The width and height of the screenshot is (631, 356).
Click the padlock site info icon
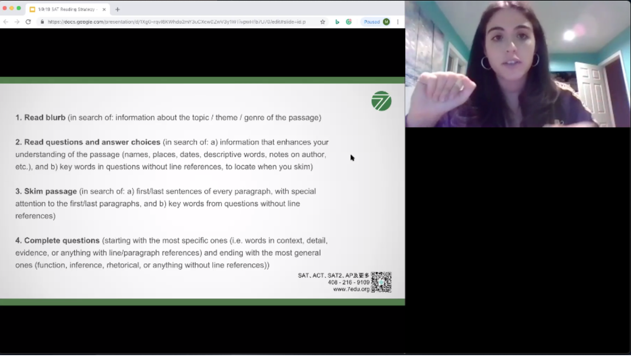42,22
